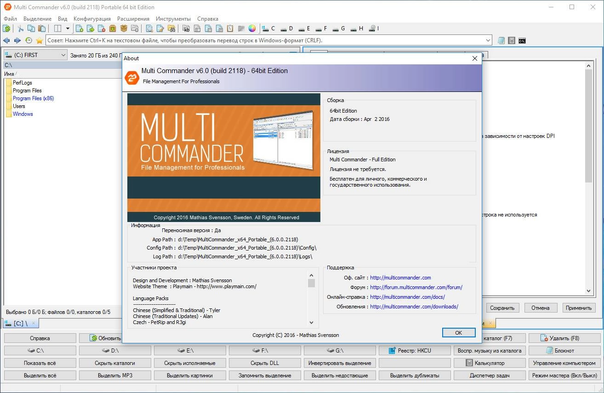604x393 pixels.
Task: Open the multicommander.com/docs/ help link
Action: pos(407,297)
